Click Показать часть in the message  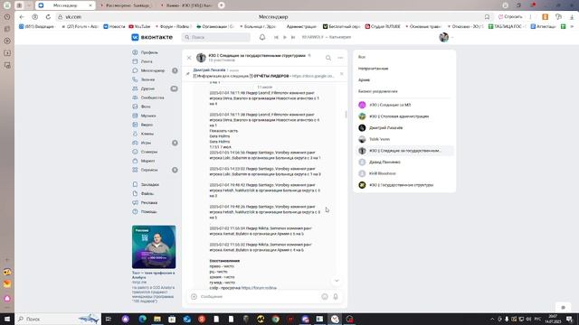coord(223,131)
